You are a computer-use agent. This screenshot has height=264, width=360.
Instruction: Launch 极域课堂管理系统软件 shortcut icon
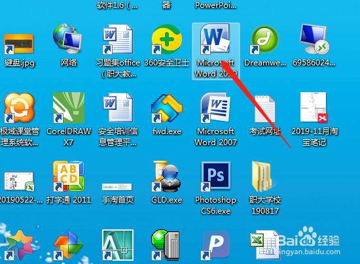click(x=19, y=108)
